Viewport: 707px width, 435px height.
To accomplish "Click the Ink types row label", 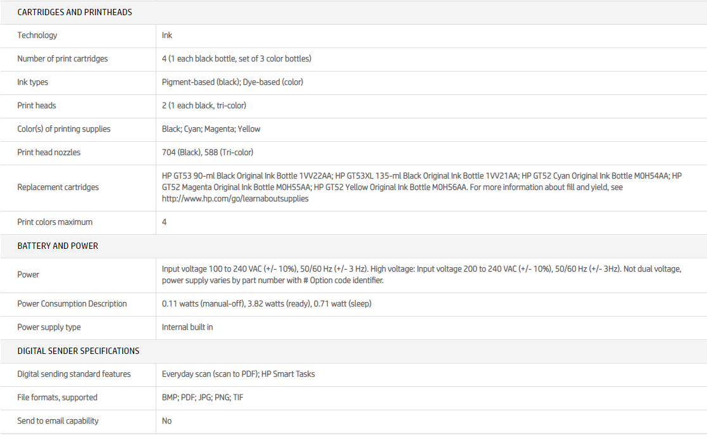I will [33, 82].
